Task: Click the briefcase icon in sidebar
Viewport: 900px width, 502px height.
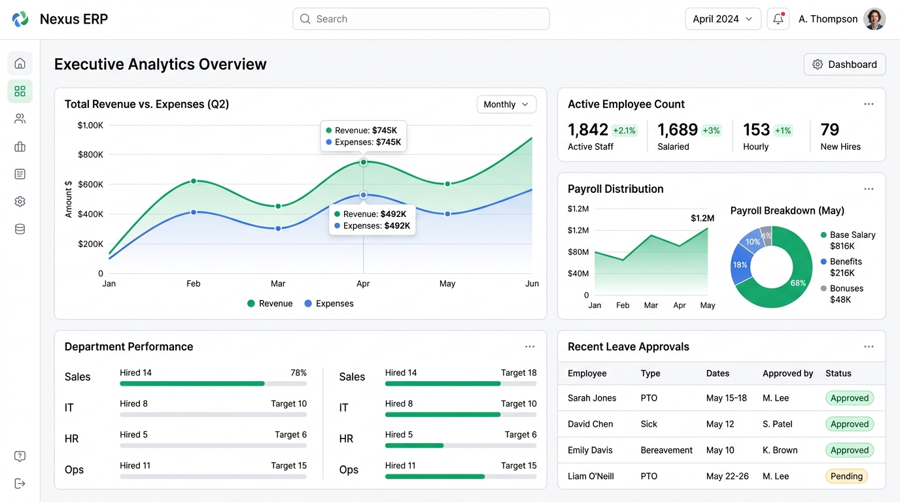Action: click(20, 146)
